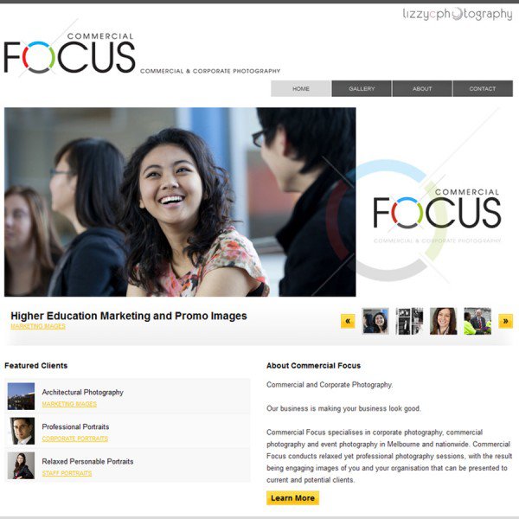Image resolution: width=519 pixels, height=519 pixels.
Task: Click the main slideshow photo
Action: pyautogui.click(x=180, y=202)
